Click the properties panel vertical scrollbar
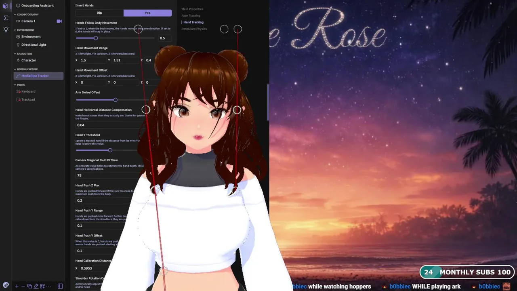 click(268, 103)
